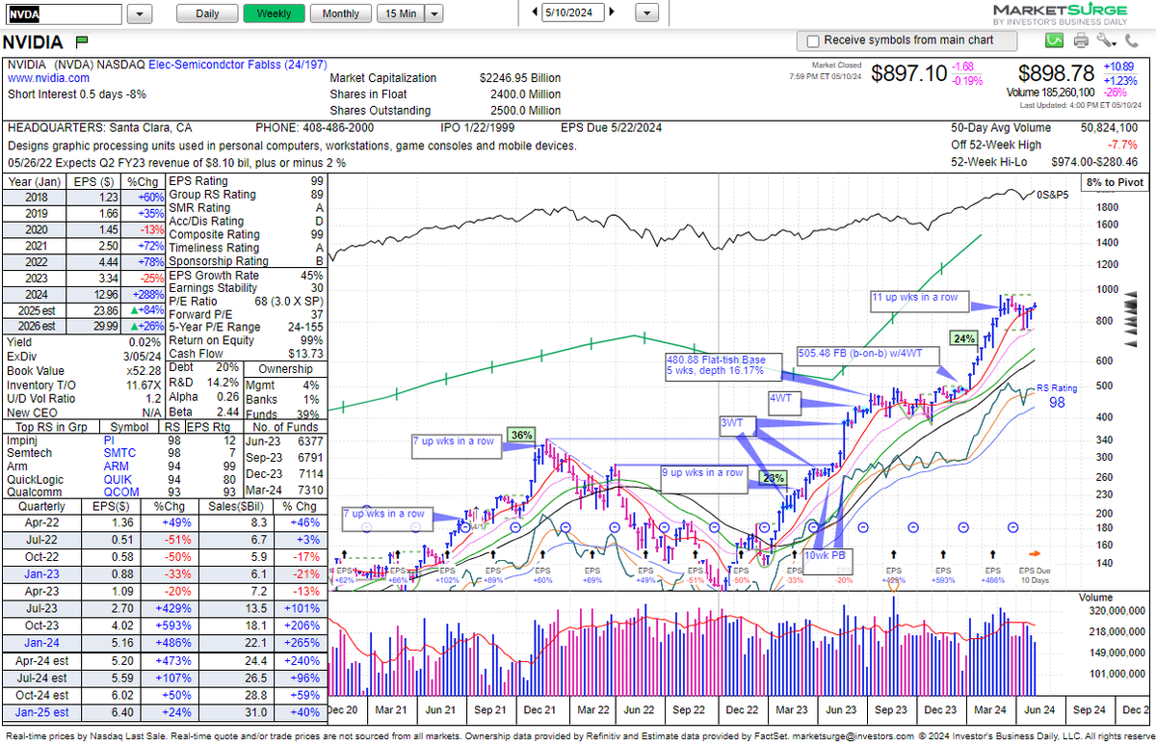Image resolution: width=1156 pixels, height=746 pixels.
Task: Switch to Daily chart view
Action: 207,13
